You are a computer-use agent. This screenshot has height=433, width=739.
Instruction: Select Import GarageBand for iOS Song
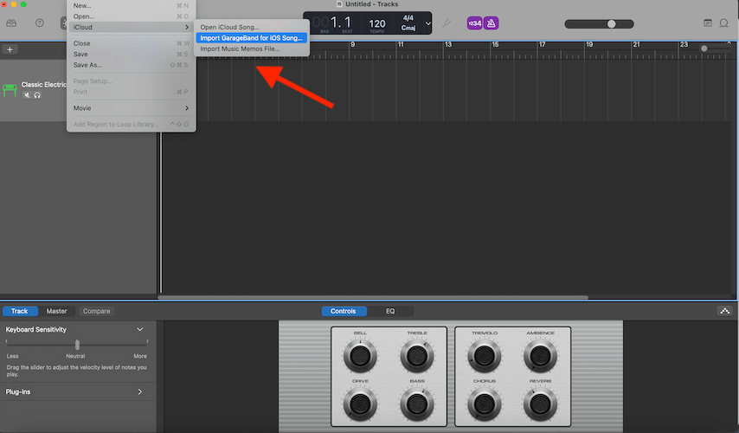[x=251, y=38]
